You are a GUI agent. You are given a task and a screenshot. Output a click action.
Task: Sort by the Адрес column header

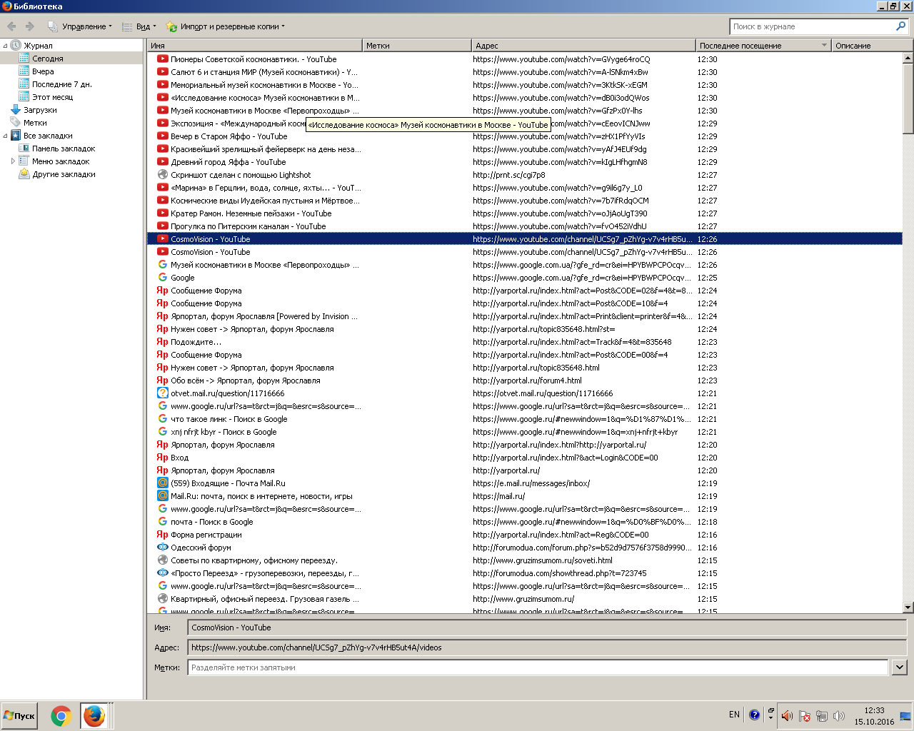(583, 46)
